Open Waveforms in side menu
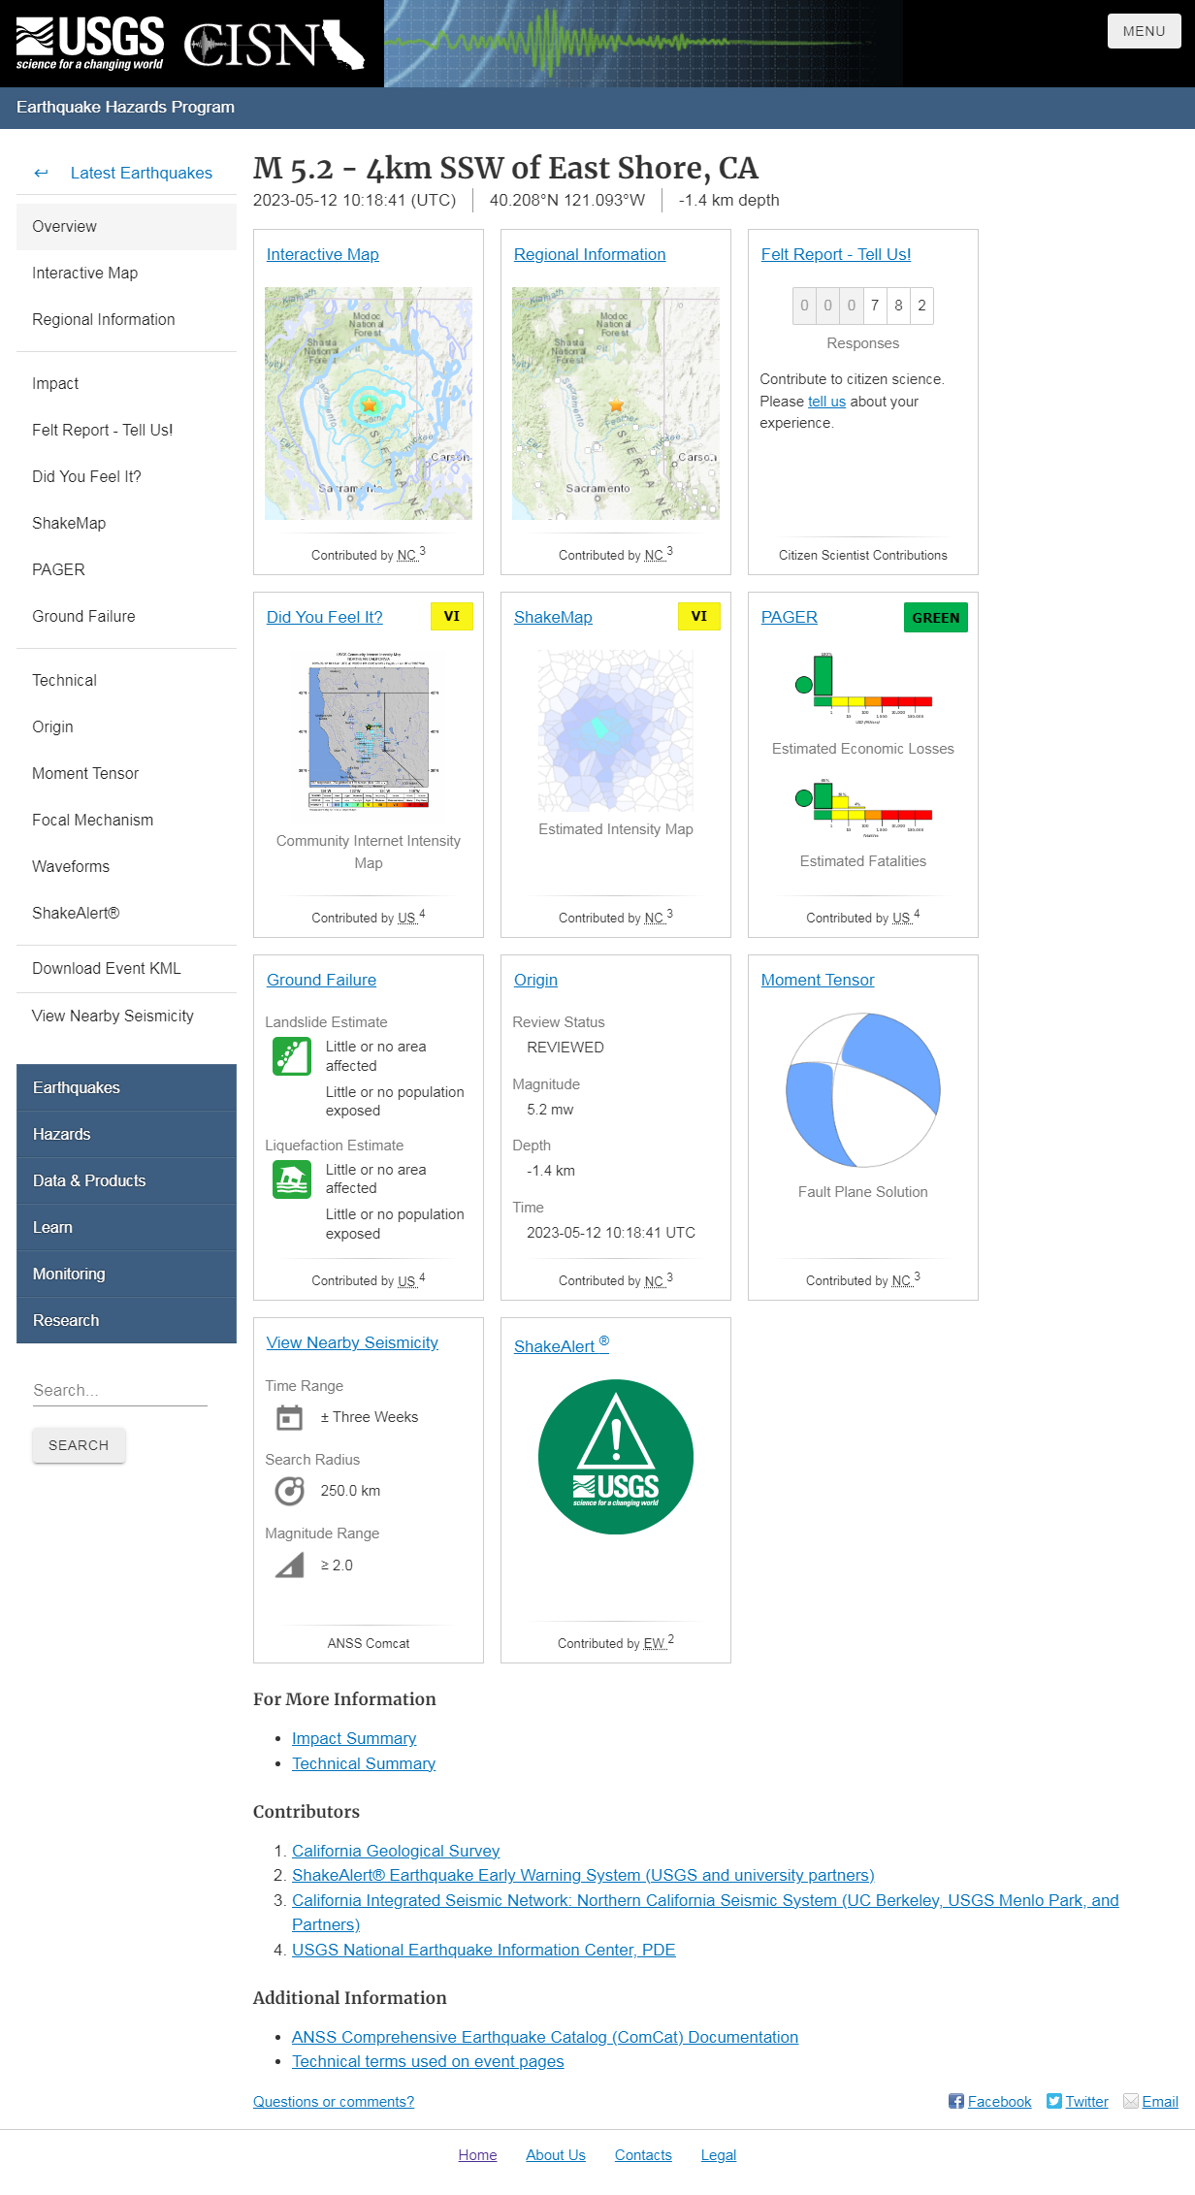Image resolution: width=1195 pixels, height=2195 pixels. pos(126,866)
